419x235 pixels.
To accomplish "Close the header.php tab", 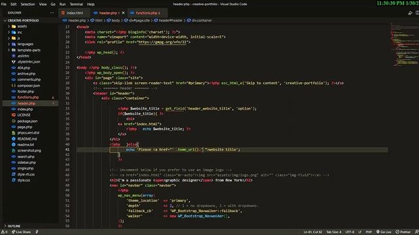I will point(123,13).
